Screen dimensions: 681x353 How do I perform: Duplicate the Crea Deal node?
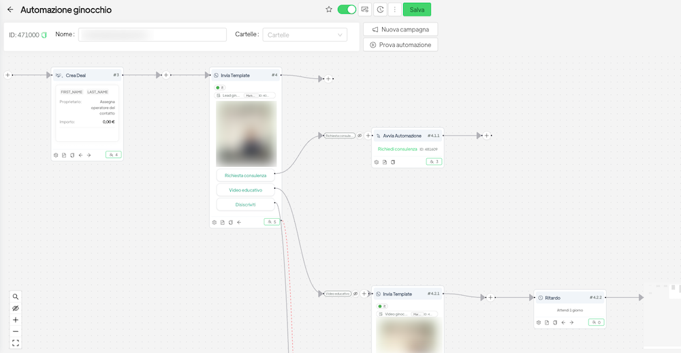point(72,155)
